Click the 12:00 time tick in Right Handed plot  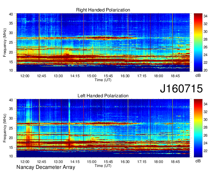coord(25,76)
